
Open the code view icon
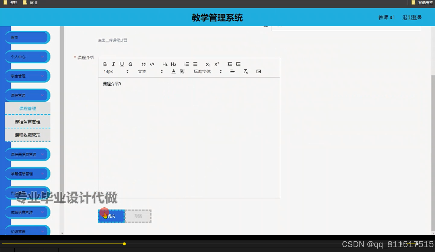pos(152,64)
